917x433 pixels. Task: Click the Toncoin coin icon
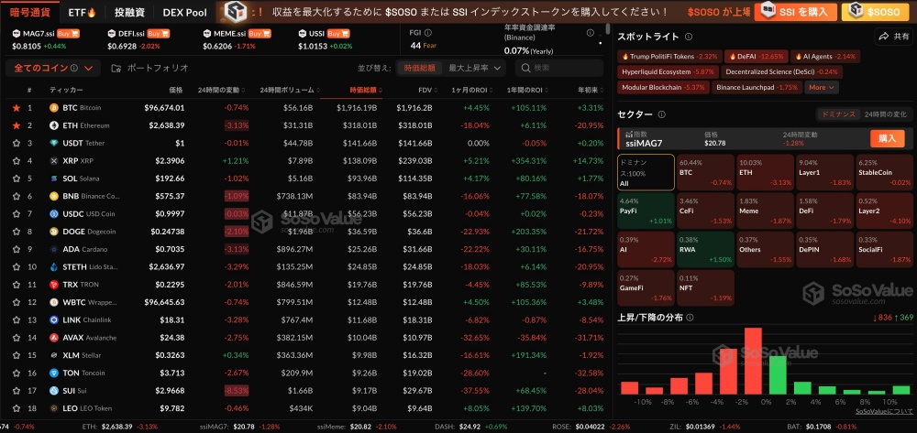point(54,373)
